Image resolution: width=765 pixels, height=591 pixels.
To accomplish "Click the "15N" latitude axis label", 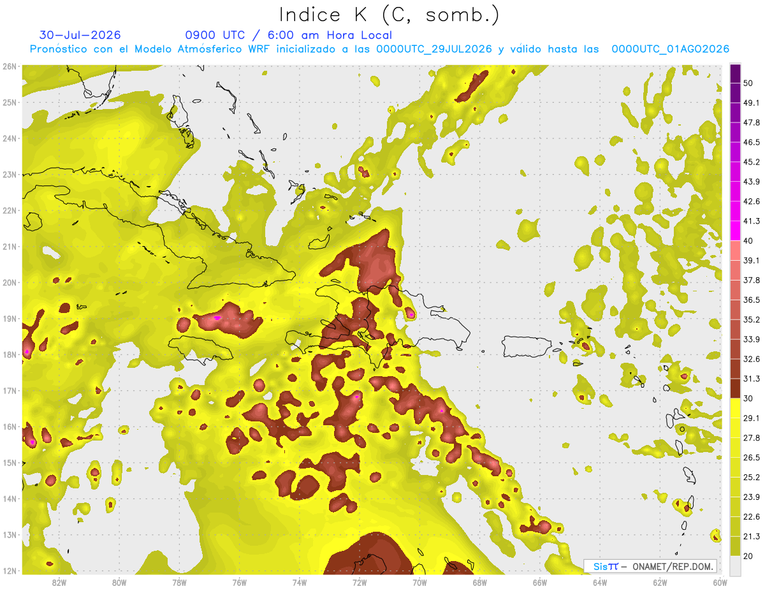I will pos(9,462).
